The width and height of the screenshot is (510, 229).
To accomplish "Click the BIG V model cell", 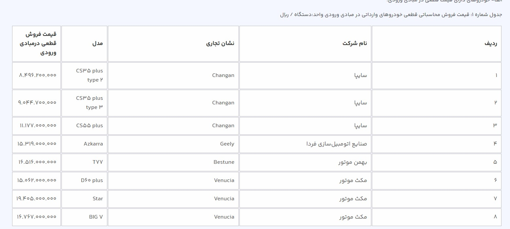I will pyautogui.click(x=95, y=217).
